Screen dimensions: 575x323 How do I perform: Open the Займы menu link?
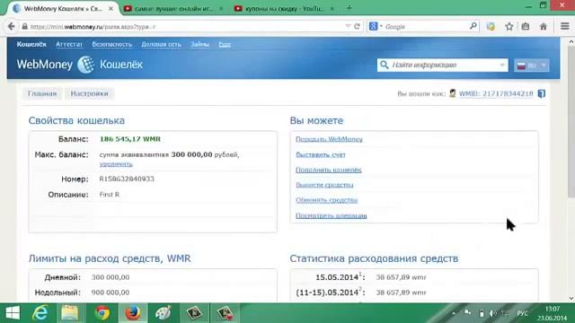[199, 44]
